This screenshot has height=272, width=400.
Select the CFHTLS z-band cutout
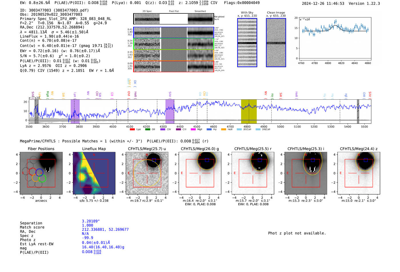pyautogui.click(x=359, y=173)
